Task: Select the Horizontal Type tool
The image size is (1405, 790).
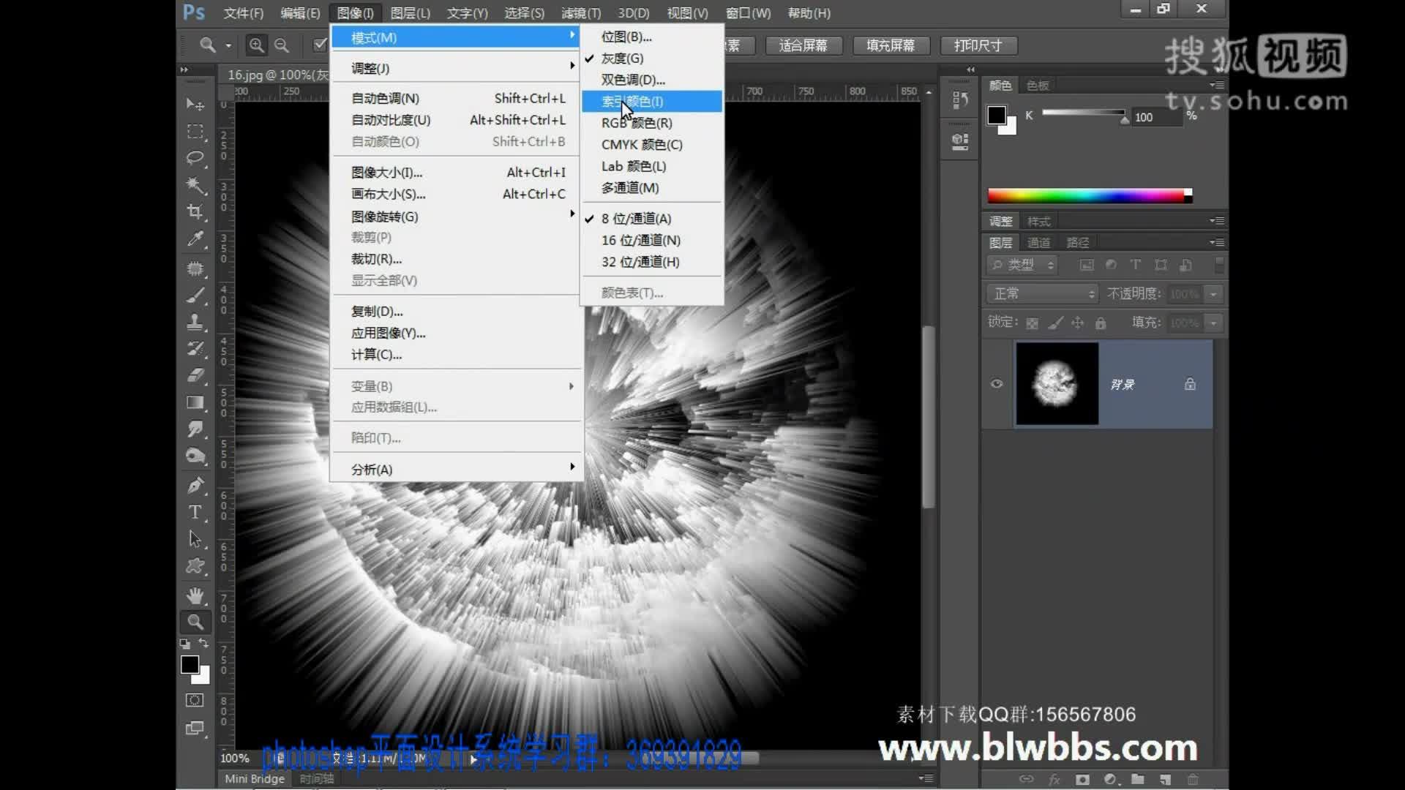Action: pos(195,512)
